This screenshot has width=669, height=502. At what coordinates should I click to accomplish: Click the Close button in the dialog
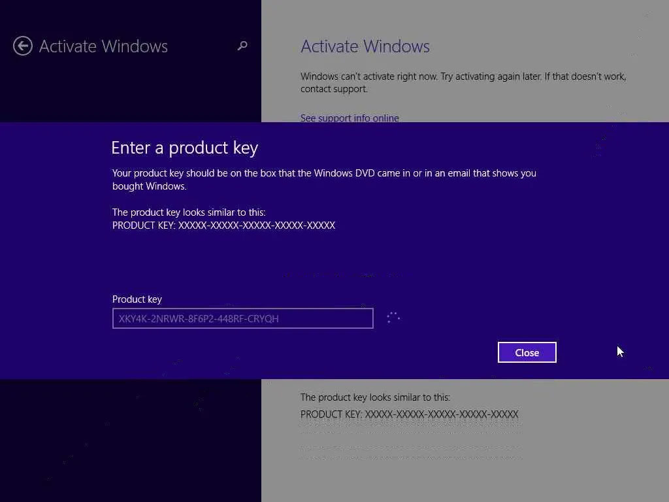527,352
